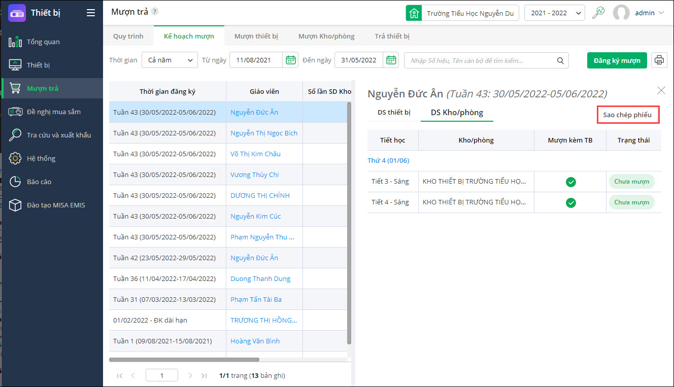The image size is (674, 387).
Task: Open the search-analytics icon near the year selector
Action: pyautogui.click(x=599, y=13)
